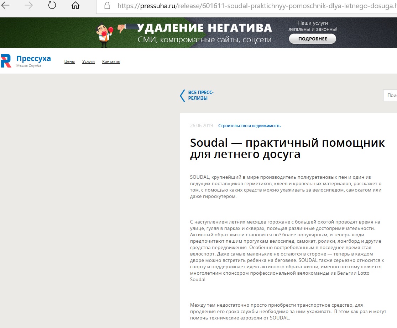The width and height of the screenshot is (397, 328).
Task: Open the Контакты menu link
Action: (111, 61)
